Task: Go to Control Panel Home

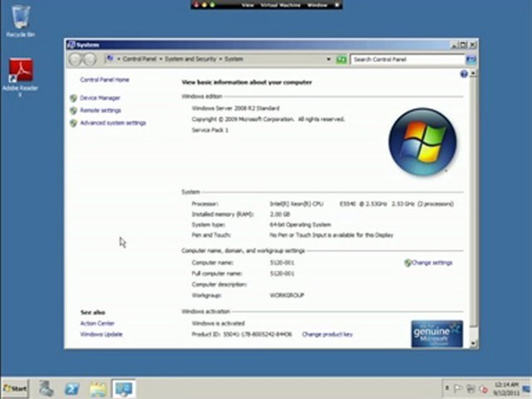Action: [x=105, y=80]
